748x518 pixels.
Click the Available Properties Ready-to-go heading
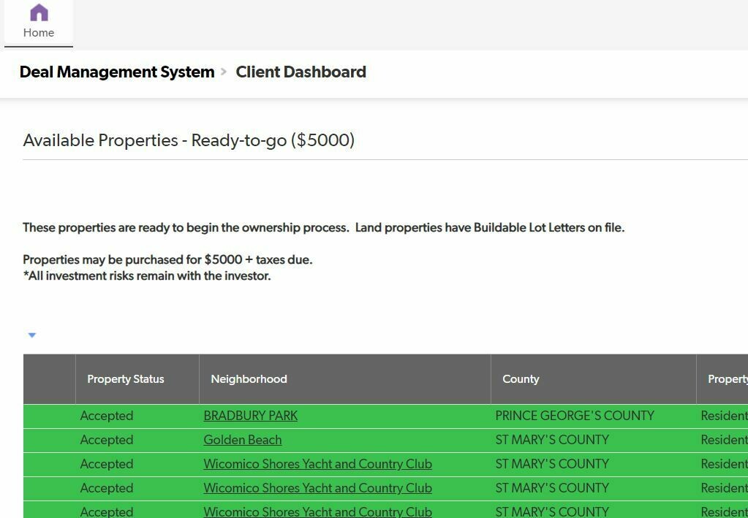189,140
